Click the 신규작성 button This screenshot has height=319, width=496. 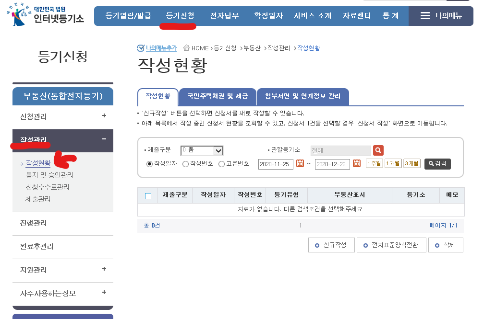click(332, 245)
